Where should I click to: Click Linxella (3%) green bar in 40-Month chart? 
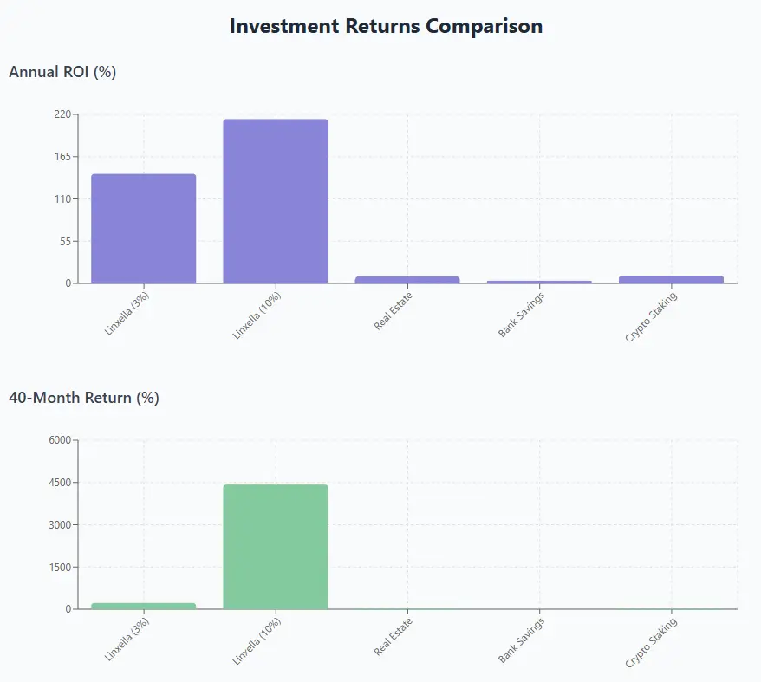pyautogui.click(x=144, y=606)
